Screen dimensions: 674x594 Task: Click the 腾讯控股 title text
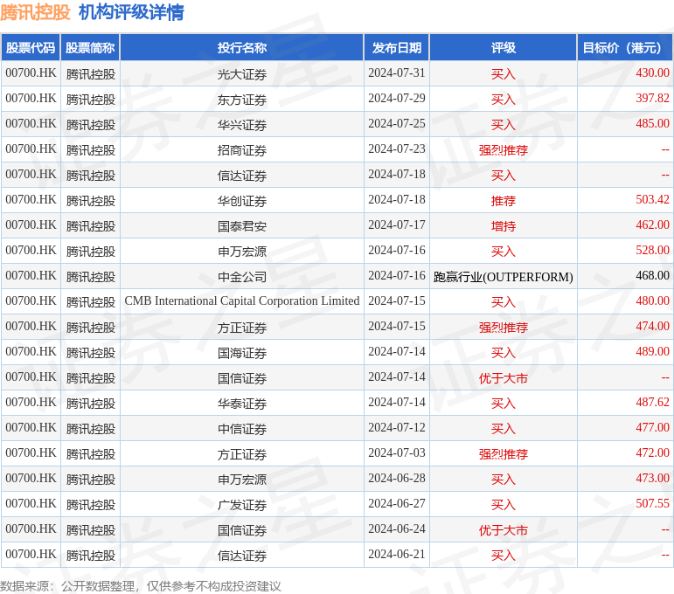[x=35, y=12]
